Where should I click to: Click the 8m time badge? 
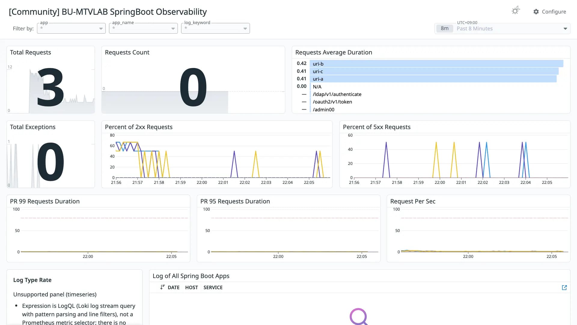click(444, 29)
